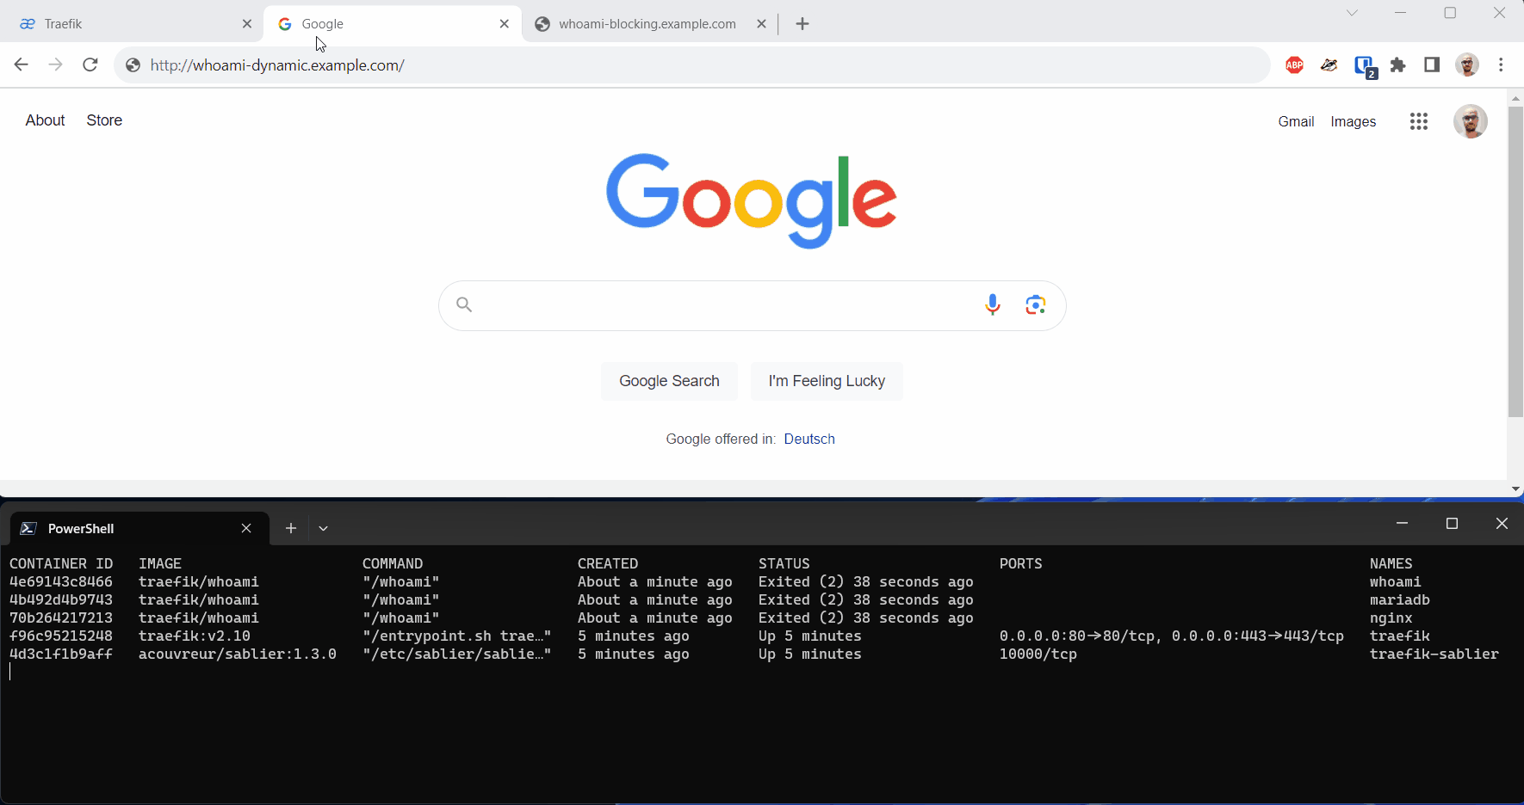Open the AdBlock Plus extension
Image resolution: width=1524 pixels, height=805 pixels.
(x=1294, y=65)
